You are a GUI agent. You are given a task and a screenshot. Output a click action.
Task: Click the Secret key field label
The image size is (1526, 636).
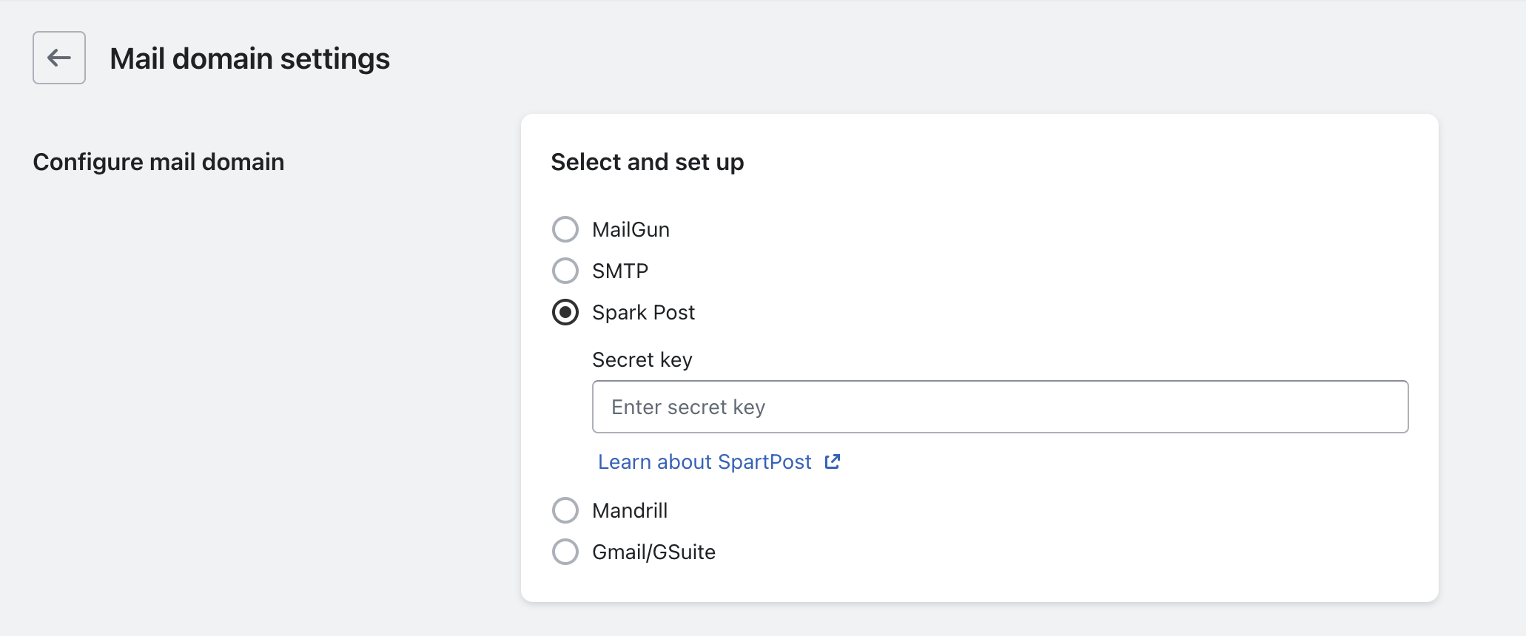(x=642, y=360)
